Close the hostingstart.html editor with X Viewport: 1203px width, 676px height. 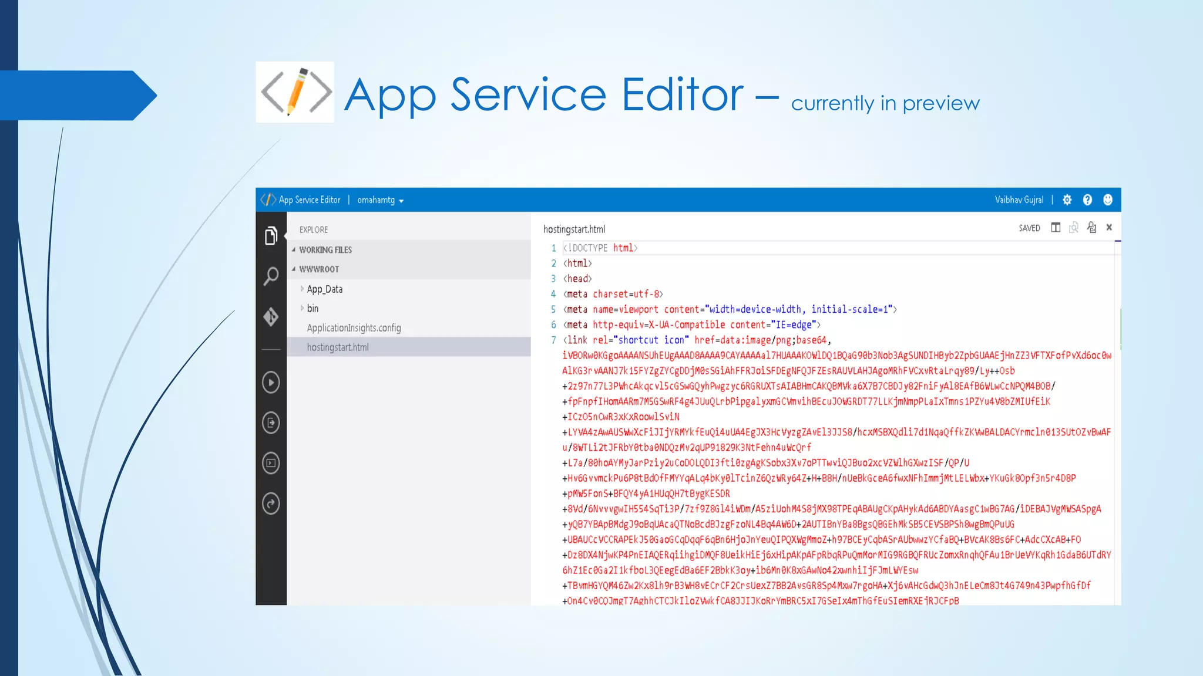pos(1109,228)
